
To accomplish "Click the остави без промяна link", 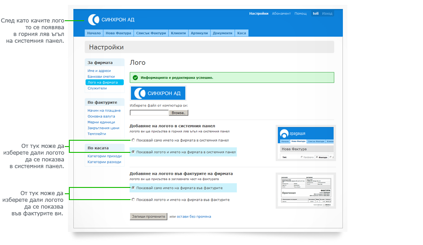I will tap(193, 217).
